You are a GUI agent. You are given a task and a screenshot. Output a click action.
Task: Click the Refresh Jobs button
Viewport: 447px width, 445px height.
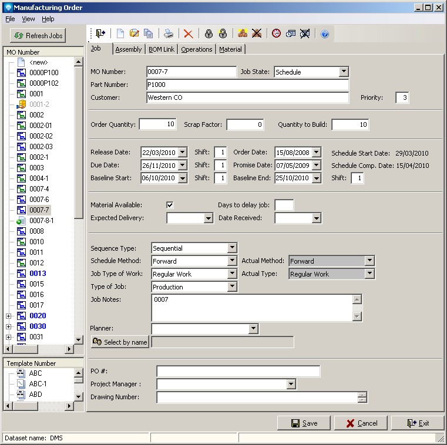[x=38, y=36]
